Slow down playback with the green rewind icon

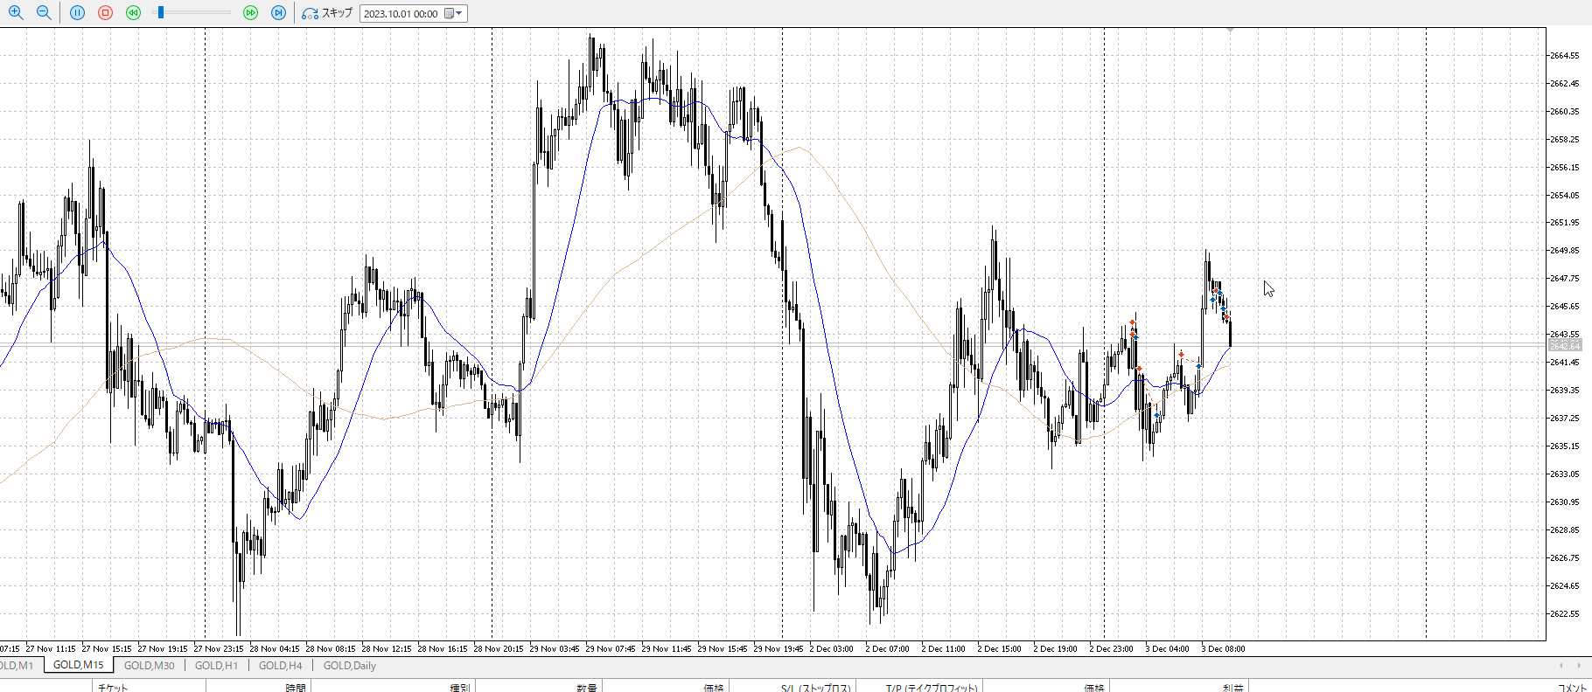click(133, 13)
